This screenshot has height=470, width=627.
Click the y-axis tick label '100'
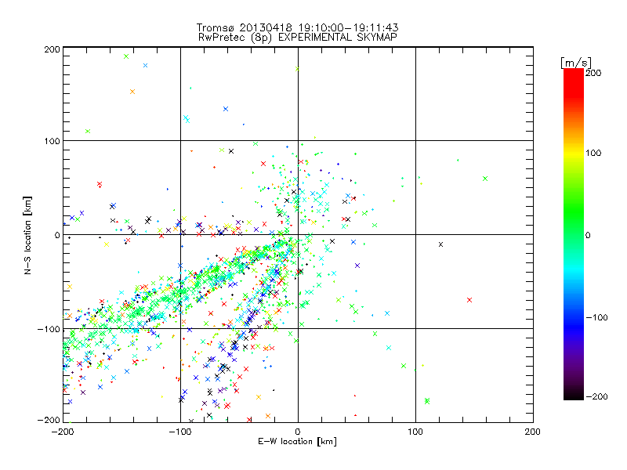pyautogui.click(x=52, y=141)
